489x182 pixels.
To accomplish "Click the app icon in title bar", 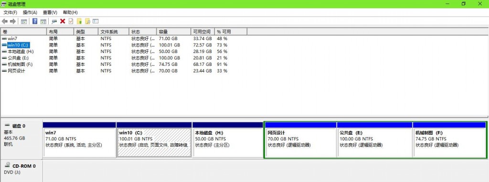I will [x=4, y=4].
